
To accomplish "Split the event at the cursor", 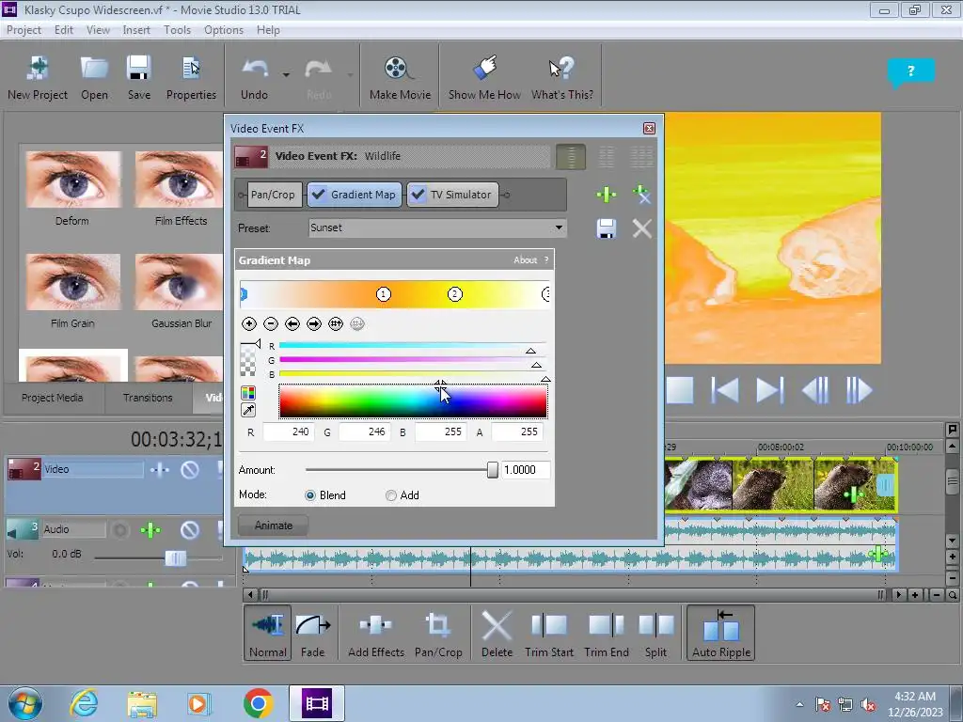I will click(655, 635).
